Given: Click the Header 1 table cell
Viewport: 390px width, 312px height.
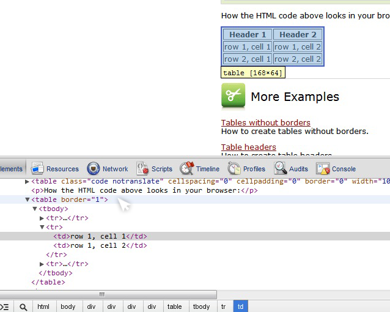Looking at the screenshot, I should 248,34.
